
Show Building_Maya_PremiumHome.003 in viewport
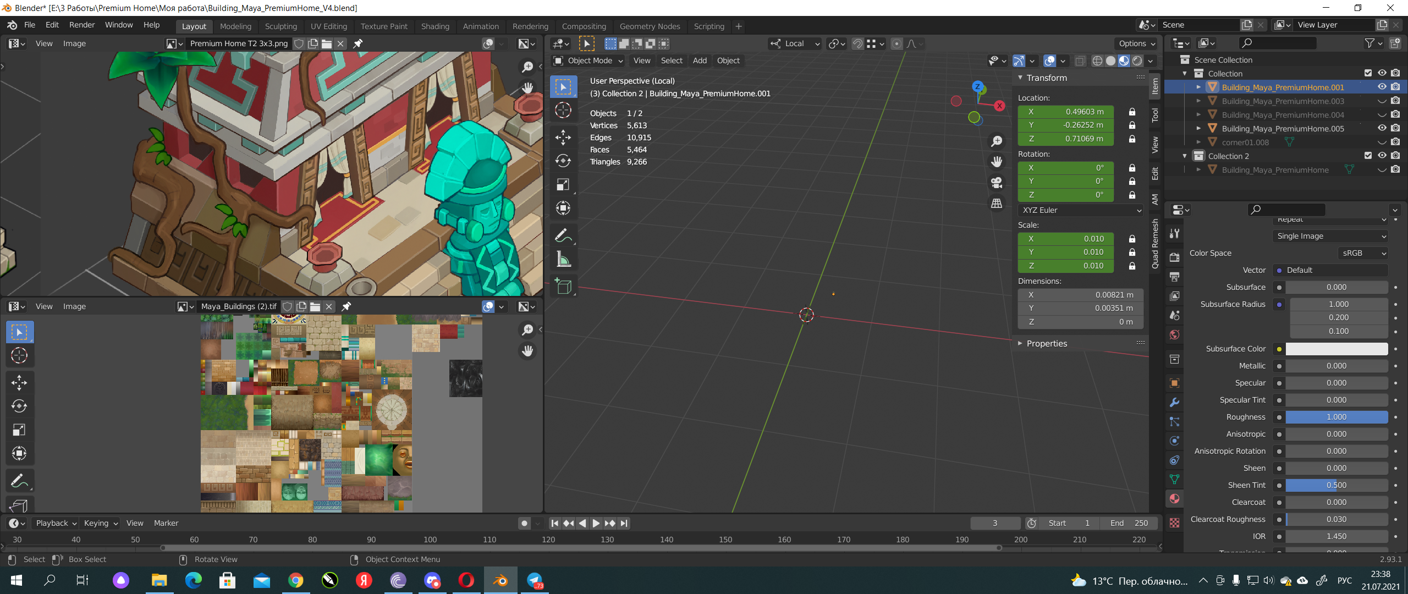point(1382,101)
